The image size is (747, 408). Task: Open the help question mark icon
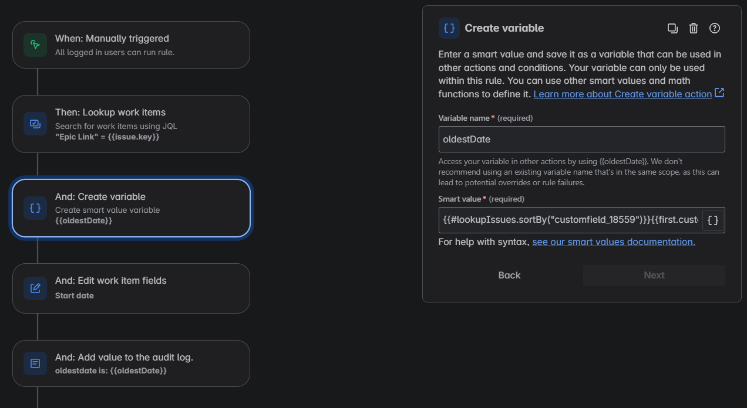tap(715, 28)
